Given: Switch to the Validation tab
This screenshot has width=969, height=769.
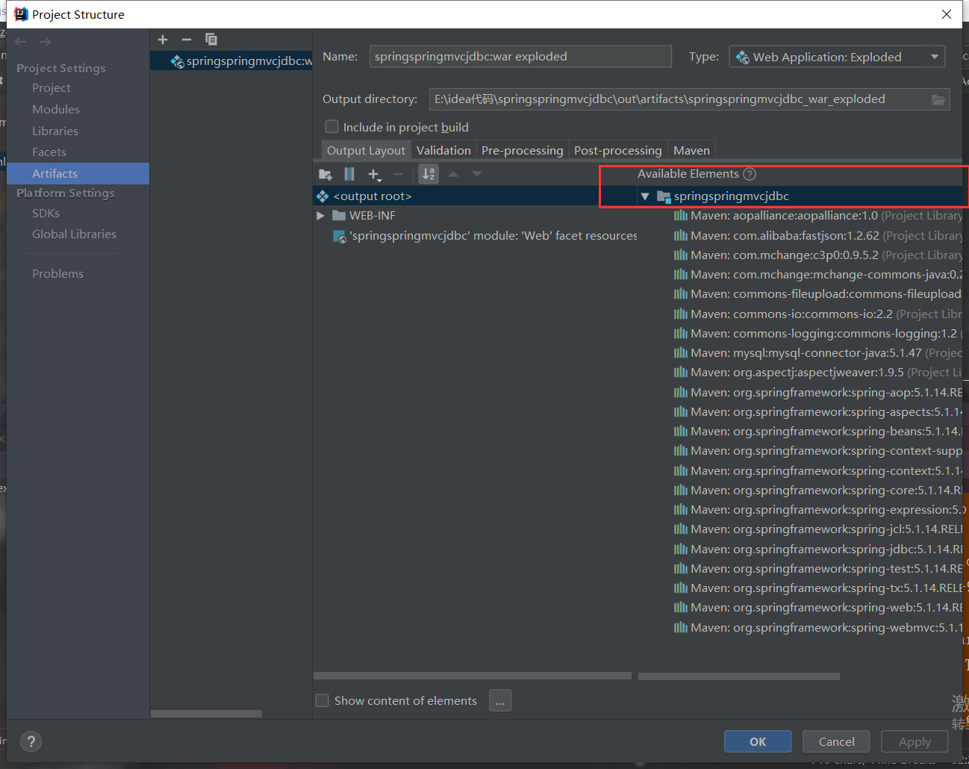Looking at the screenshot, I should tap(443, 150).
